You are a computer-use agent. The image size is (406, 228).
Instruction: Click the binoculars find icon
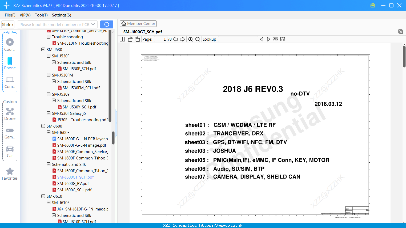coord(283,39)
